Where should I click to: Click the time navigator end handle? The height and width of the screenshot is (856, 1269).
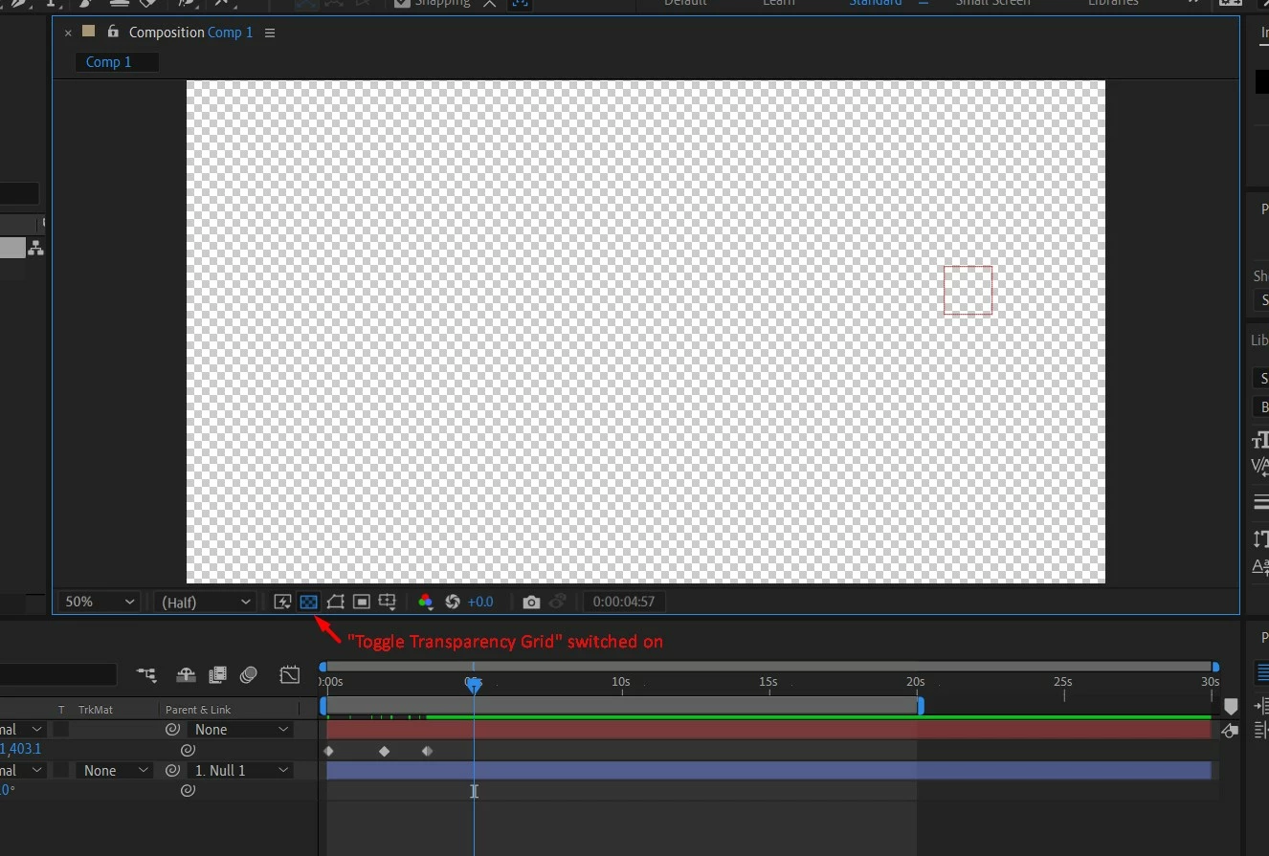pyautogui.click(x=1215, y=667)
